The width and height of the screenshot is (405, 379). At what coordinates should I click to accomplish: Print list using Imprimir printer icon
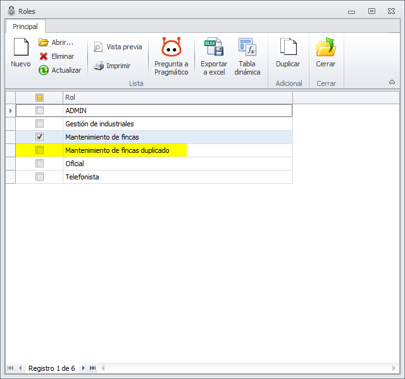pyautogui.click(x=99, y=66)
